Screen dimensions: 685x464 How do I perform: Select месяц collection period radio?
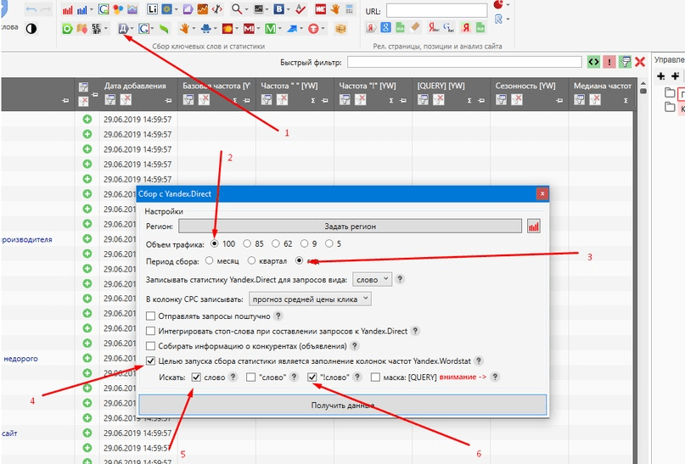(210, 260)
